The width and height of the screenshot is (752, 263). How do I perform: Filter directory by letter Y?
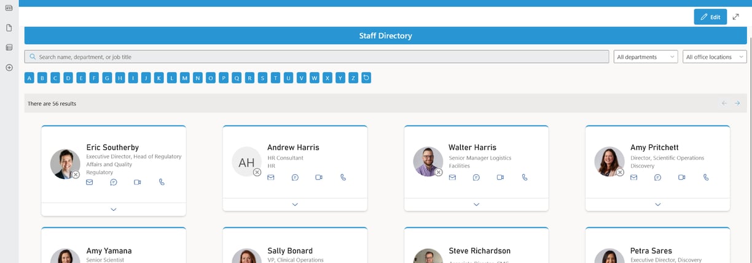click(x=340, y=78)
